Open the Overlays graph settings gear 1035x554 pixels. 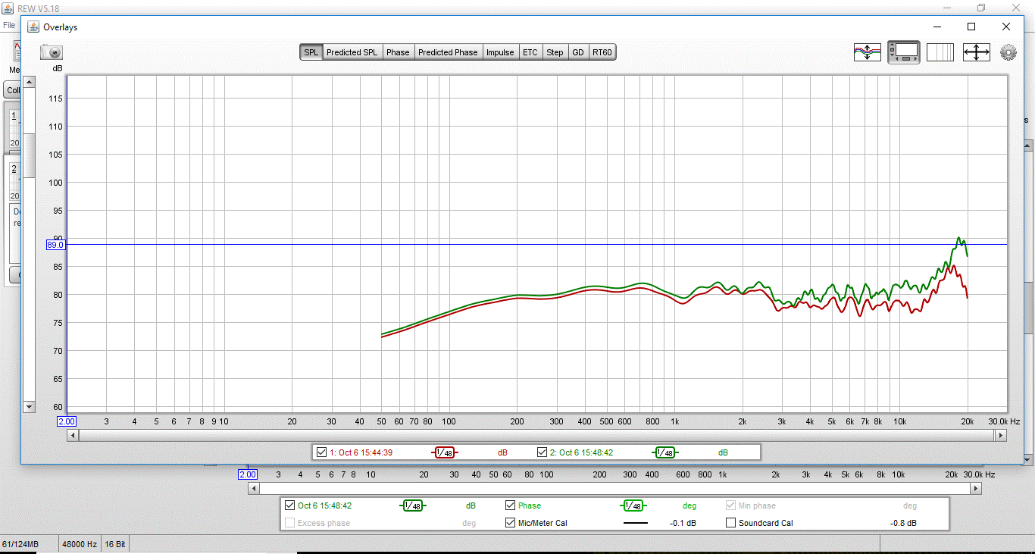coord(1008,52)
